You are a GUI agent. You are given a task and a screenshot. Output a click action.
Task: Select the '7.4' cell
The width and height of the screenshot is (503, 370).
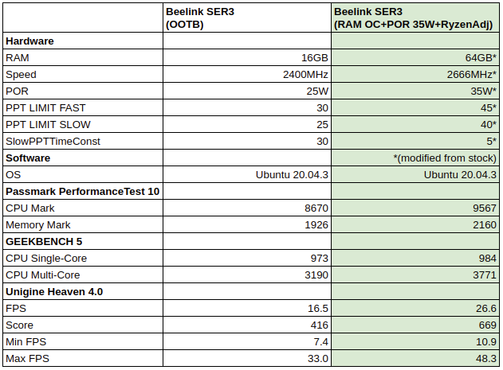click(247, 341)
